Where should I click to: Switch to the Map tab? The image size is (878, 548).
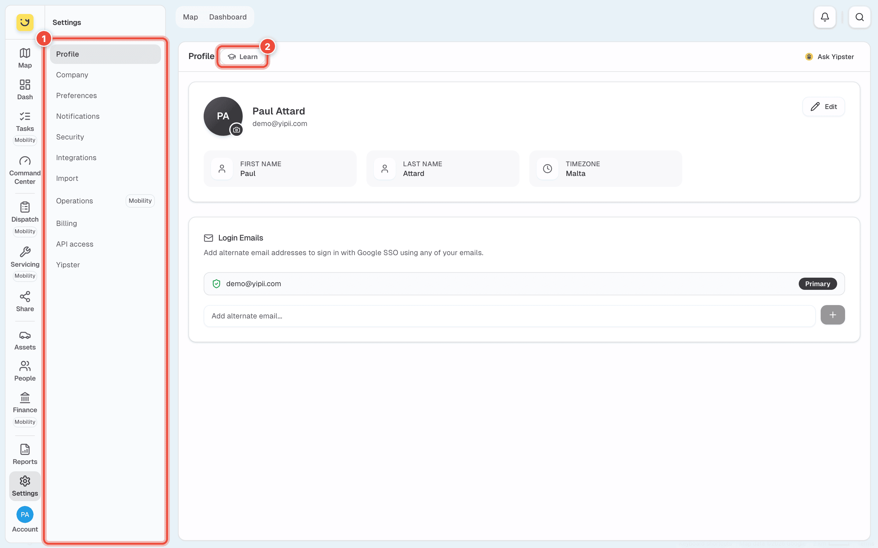[x=190, y=17]
